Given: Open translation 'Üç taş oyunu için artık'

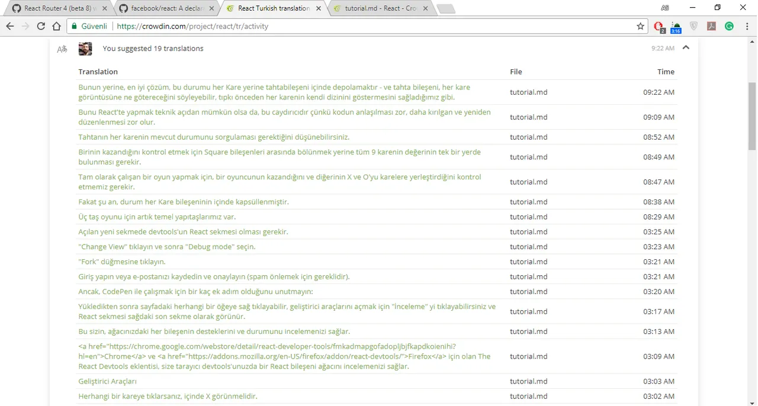Looking at the screenshot, I should 157,217.
